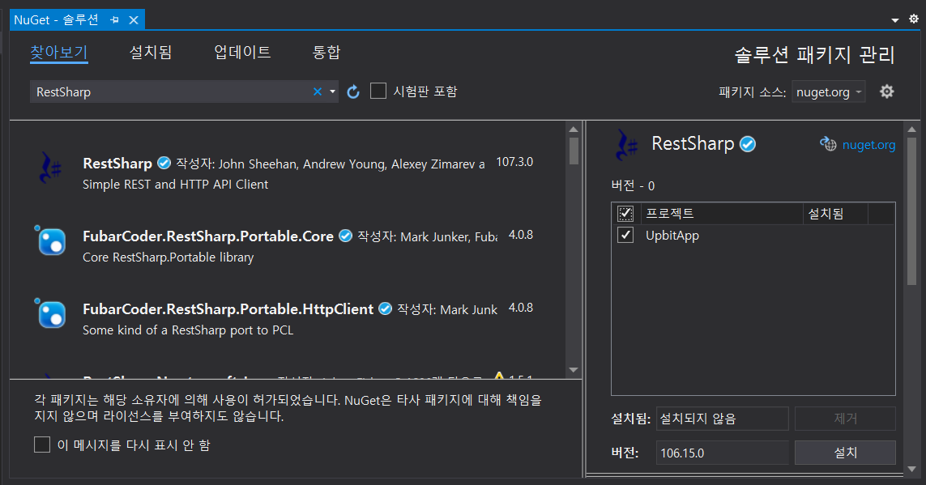Refresh the package search results
The height and width of the screenshot is (485, 926).
click(353, 91)
